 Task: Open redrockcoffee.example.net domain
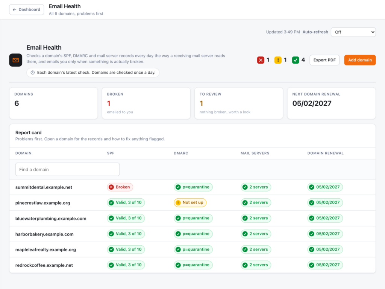point(44,265)
